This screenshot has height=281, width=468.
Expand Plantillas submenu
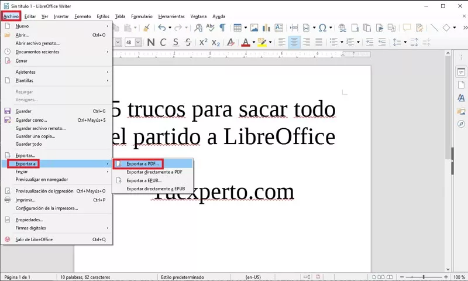click(56, 81)
